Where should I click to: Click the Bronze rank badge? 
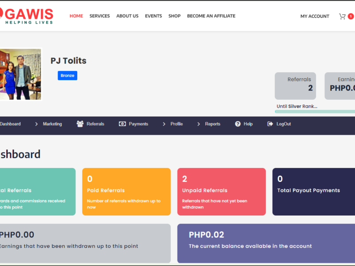pyautogui.click(x=67, y=75)
